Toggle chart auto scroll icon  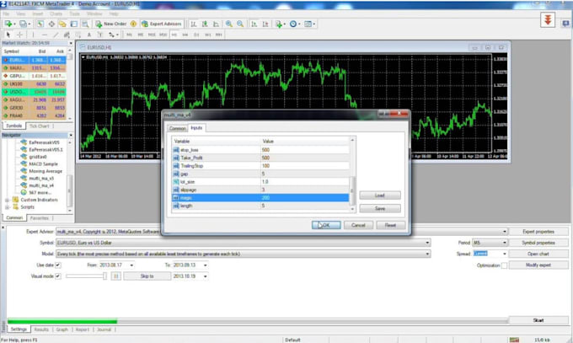(254, 24)
